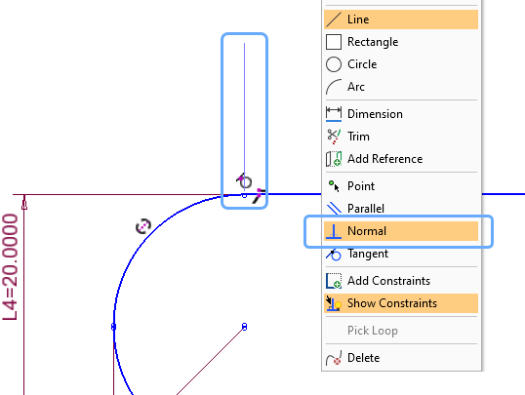Click the Add Reference icon

[334, 159]
